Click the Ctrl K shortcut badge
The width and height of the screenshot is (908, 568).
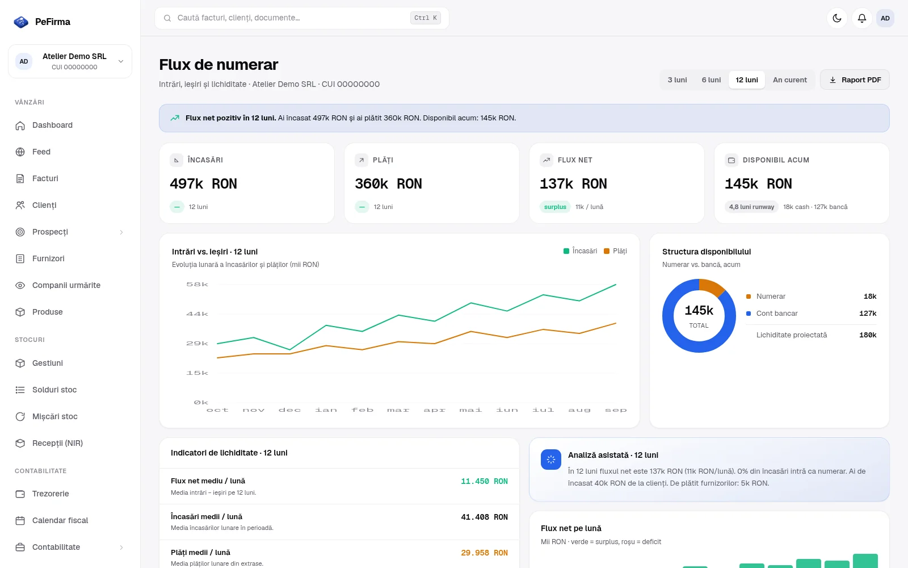426,18
